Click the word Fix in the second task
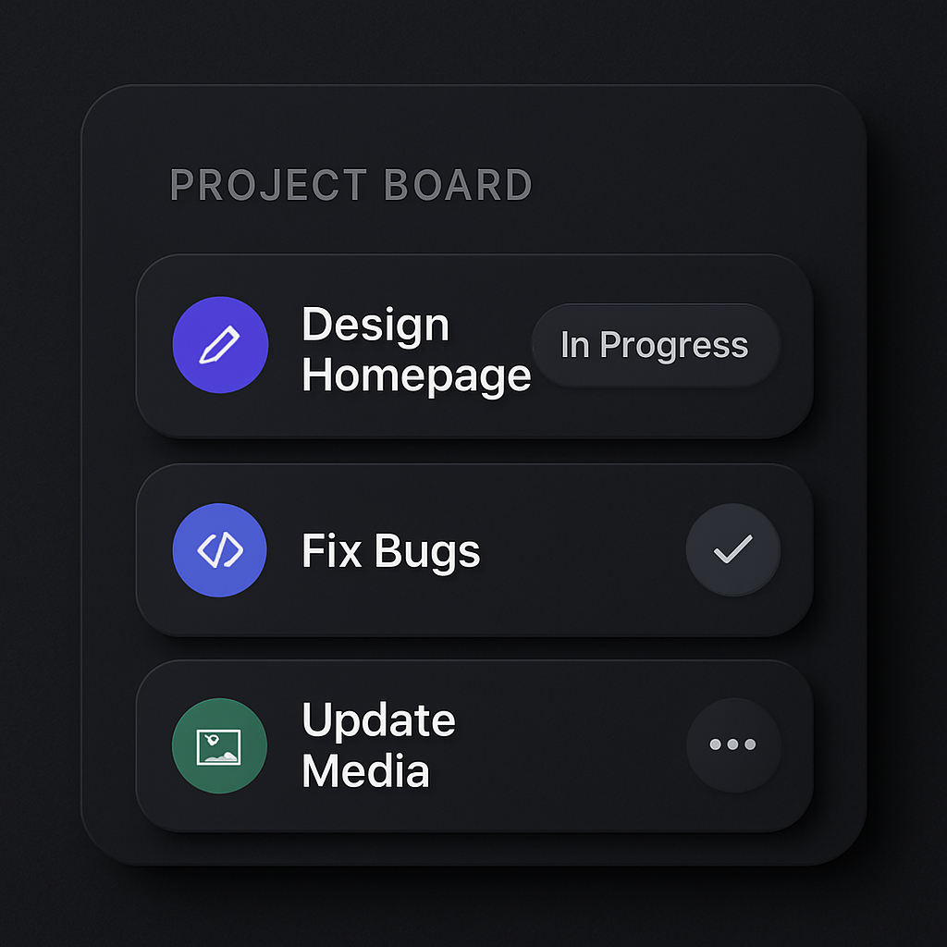 (330, 551)
